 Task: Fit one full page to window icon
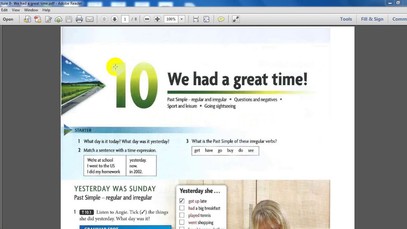206,19
